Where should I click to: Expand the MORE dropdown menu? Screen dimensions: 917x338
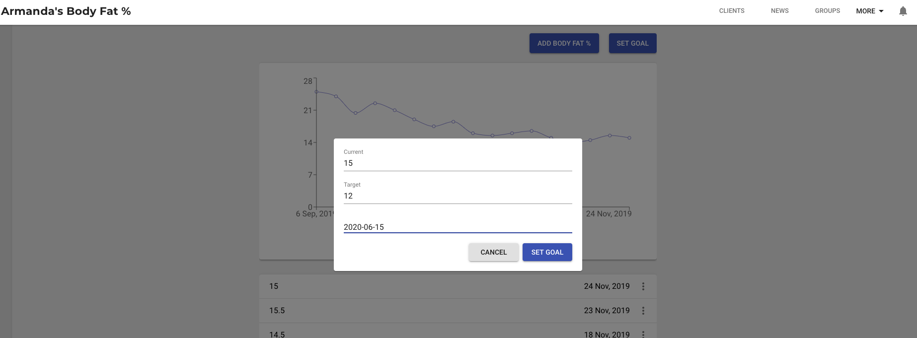(x=869, y=11)
